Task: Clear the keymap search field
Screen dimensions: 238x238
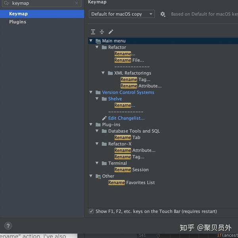Action: (x=77, y=3)
